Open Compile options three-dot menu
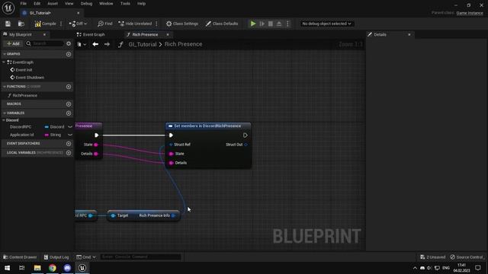The height and width of the screenshot is (274, 488). tap(61, 24)
